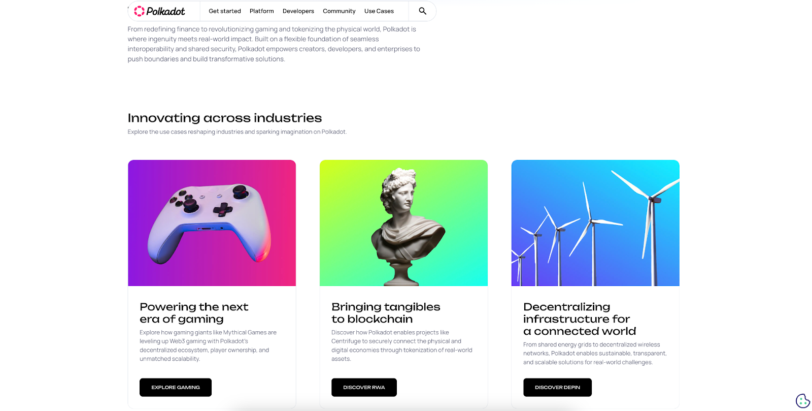Click the Polkadot logo
Screen dimensions: 812x411
click(x=159, y=11)
